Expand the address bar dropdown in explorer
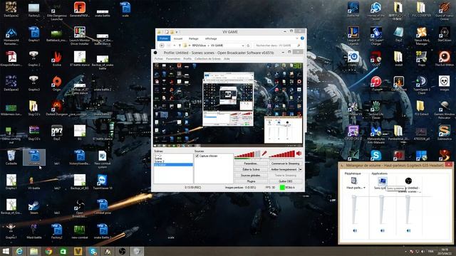 coord(243,46)
